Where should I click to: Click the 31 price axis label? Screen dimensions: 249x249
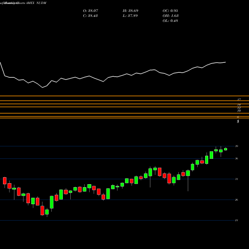237,179
